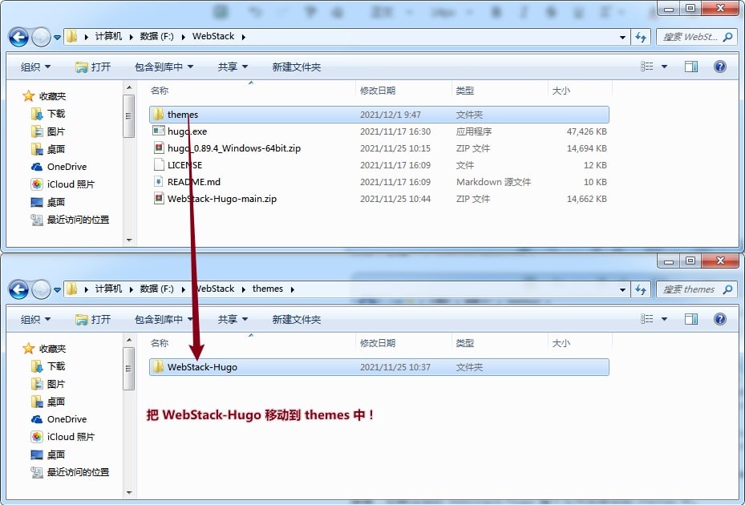
Task: Click sidebar scroll down arrow in top window
Action: pyautogui.click(x=129, y=240)
